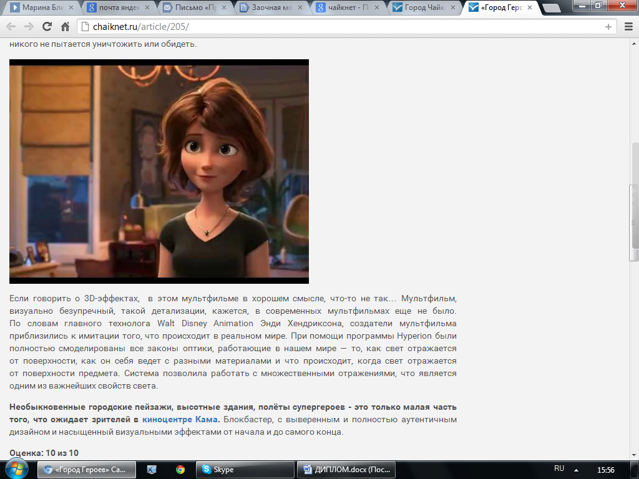Open ДИПЛОМ.docx Word taskbar item
Screen dimensions: 639x479
[346, 470]
